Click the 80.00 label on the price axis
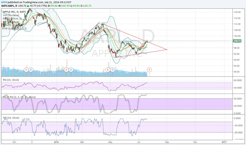Image resolution: width=246 pixels, height=145 pixels. click(237, 72)
